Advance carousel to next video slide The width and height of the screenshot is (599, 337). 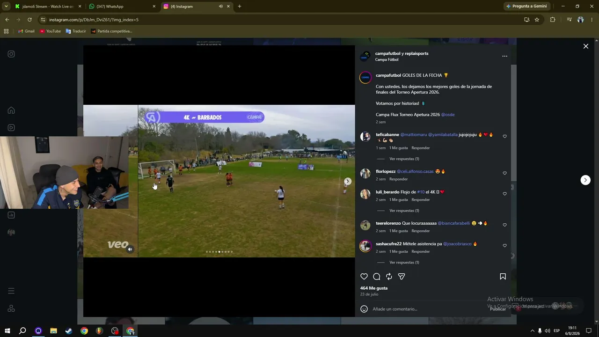348,181
